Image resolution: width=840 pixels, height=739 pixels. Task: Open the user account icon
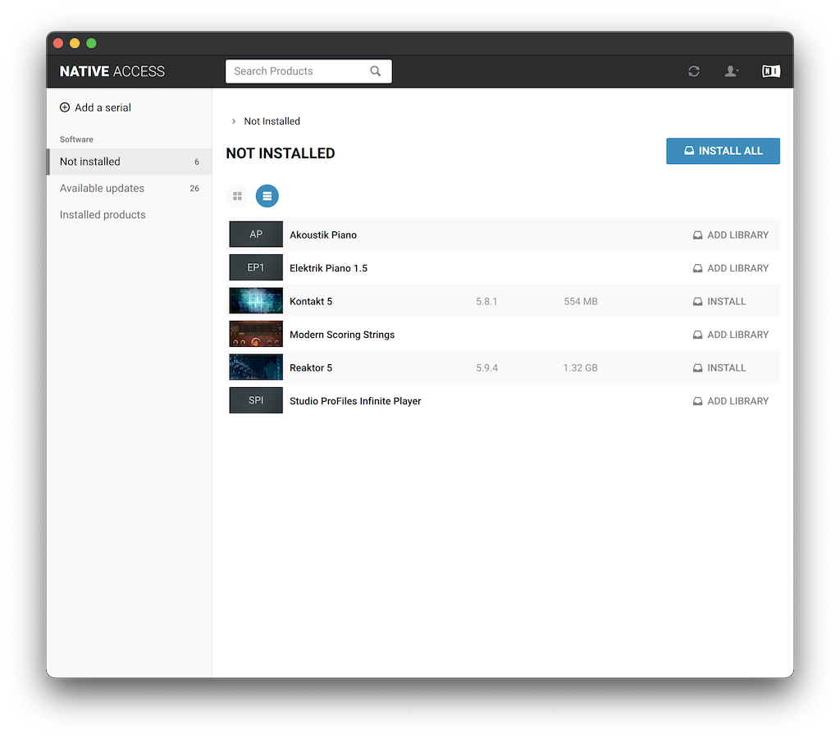coord(731,71)
